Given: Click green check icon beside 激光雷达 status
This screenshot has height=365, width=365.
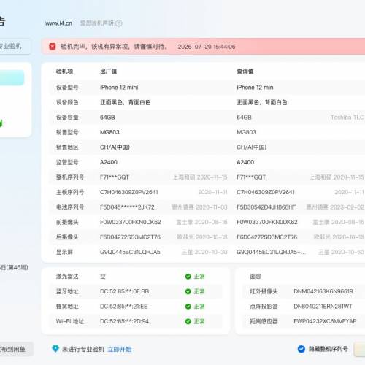Looking at the screenshot, I should pos(188,277).
